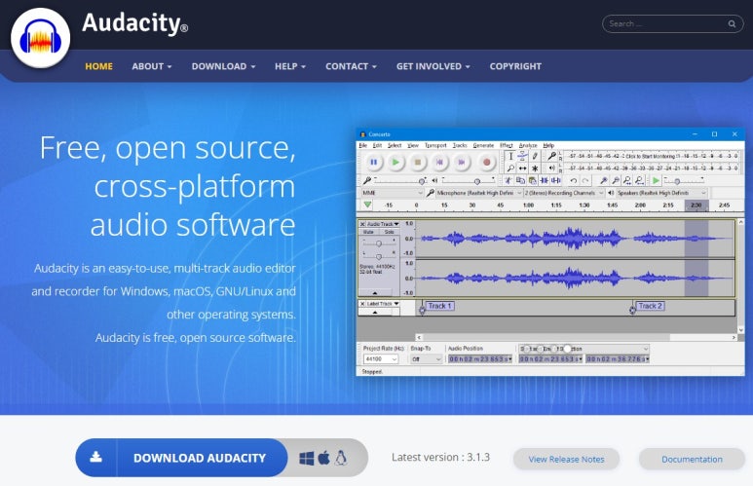The image size is (753, 486).
Task: Click the Cut scissors icon
Action: click(508, 180)
